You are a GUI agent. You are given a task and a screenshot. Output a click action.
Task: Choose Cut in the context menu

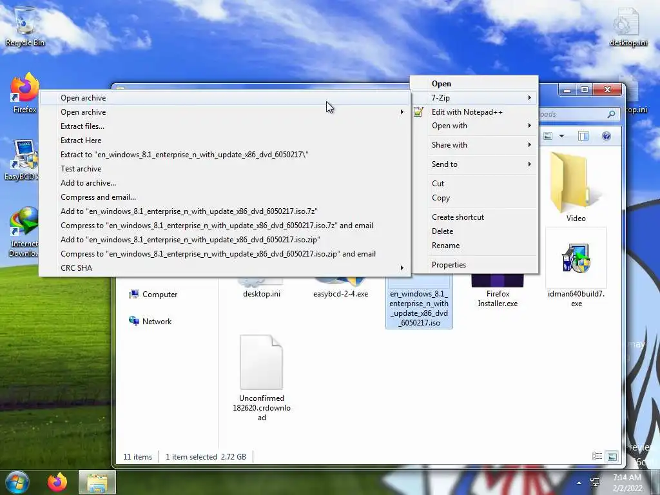pyautogui.click(x=474, y=184)
